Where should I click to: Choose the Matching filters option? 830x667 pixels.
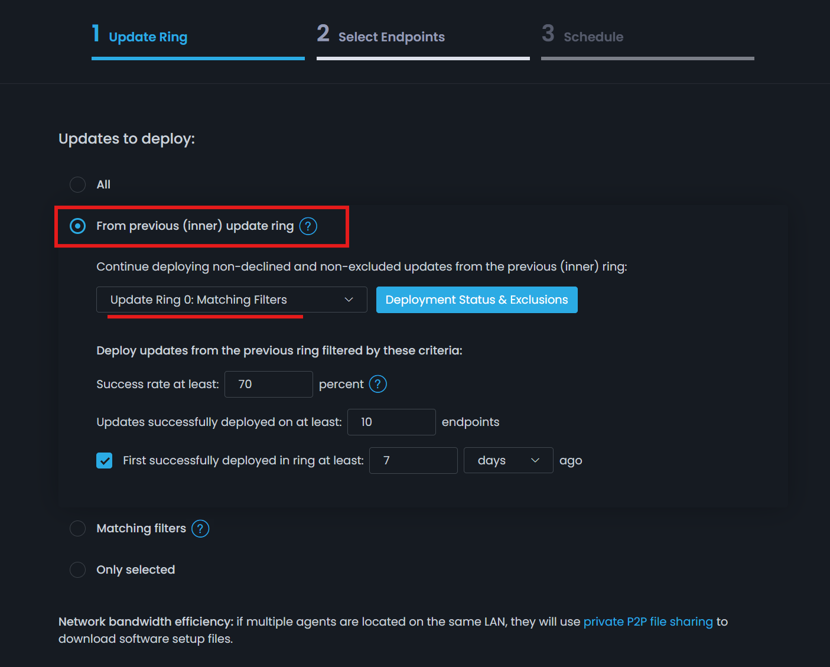tap(77, 528)
